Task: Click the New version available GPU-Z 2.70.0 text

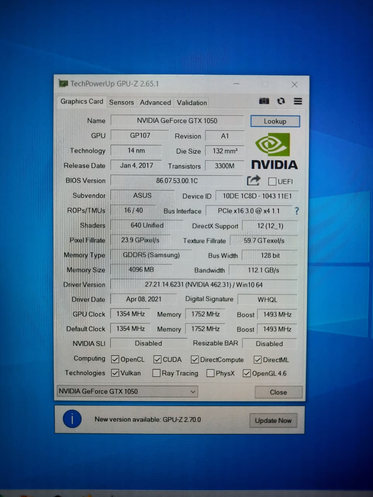Action: click(x=148, y=419)
